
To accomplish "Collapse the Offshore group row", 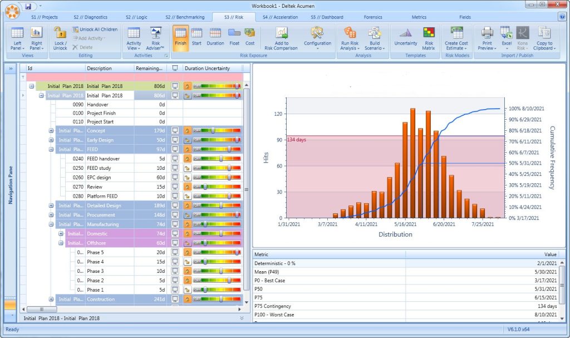I will click(x=61, y=243).
